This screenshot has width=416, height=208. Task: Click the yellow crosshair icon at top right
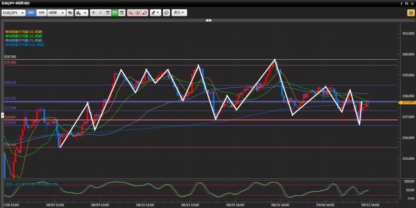pyautogui.click(x=410, y=13)
